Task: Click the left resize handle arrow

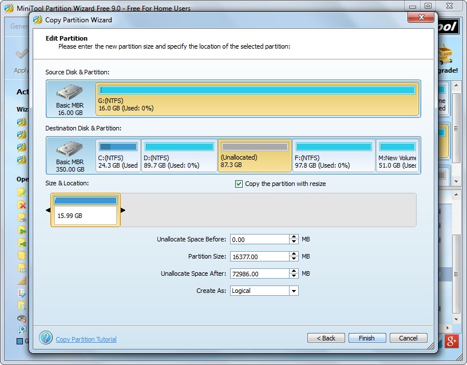Action: [x=48, y=210]
